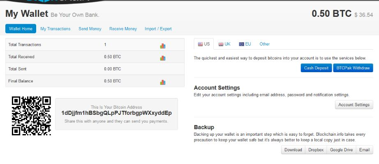This screenshot has width=379, height=164.
Task: Click chart icon in Total Transactions row
Action: point(162,46)
